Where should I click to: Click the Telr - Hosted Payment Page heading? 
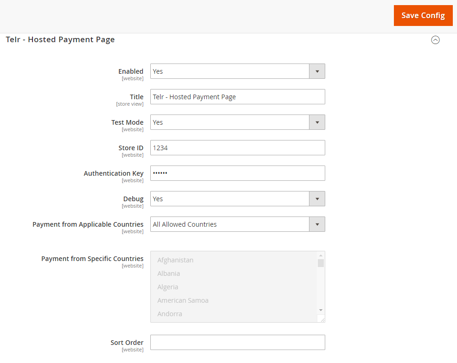tap(60, 39)
